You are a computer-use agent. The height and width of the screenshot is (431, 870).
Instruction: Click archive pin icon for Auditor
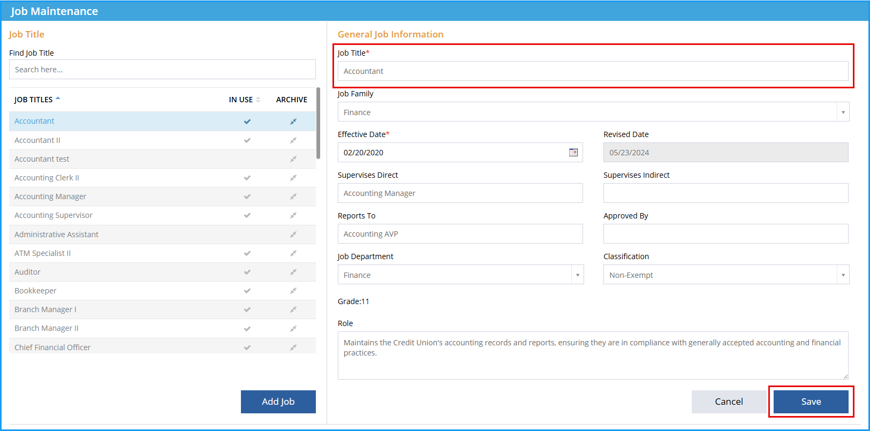(x=293, y=272)
